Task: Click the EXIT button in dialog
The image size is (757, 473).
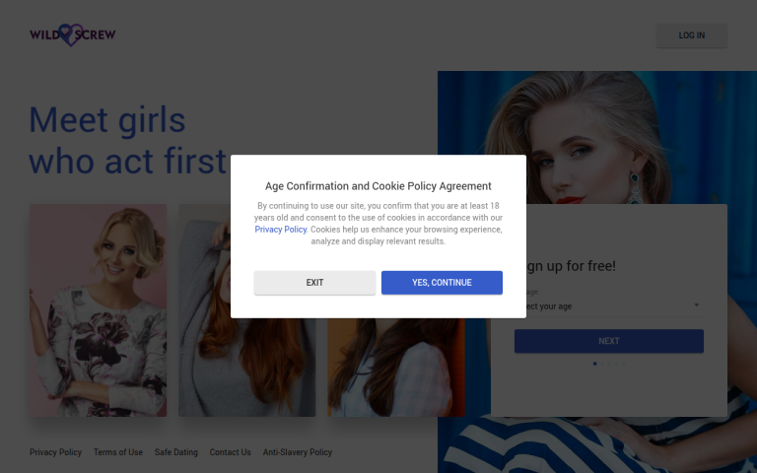Action: tap(314, 283)
